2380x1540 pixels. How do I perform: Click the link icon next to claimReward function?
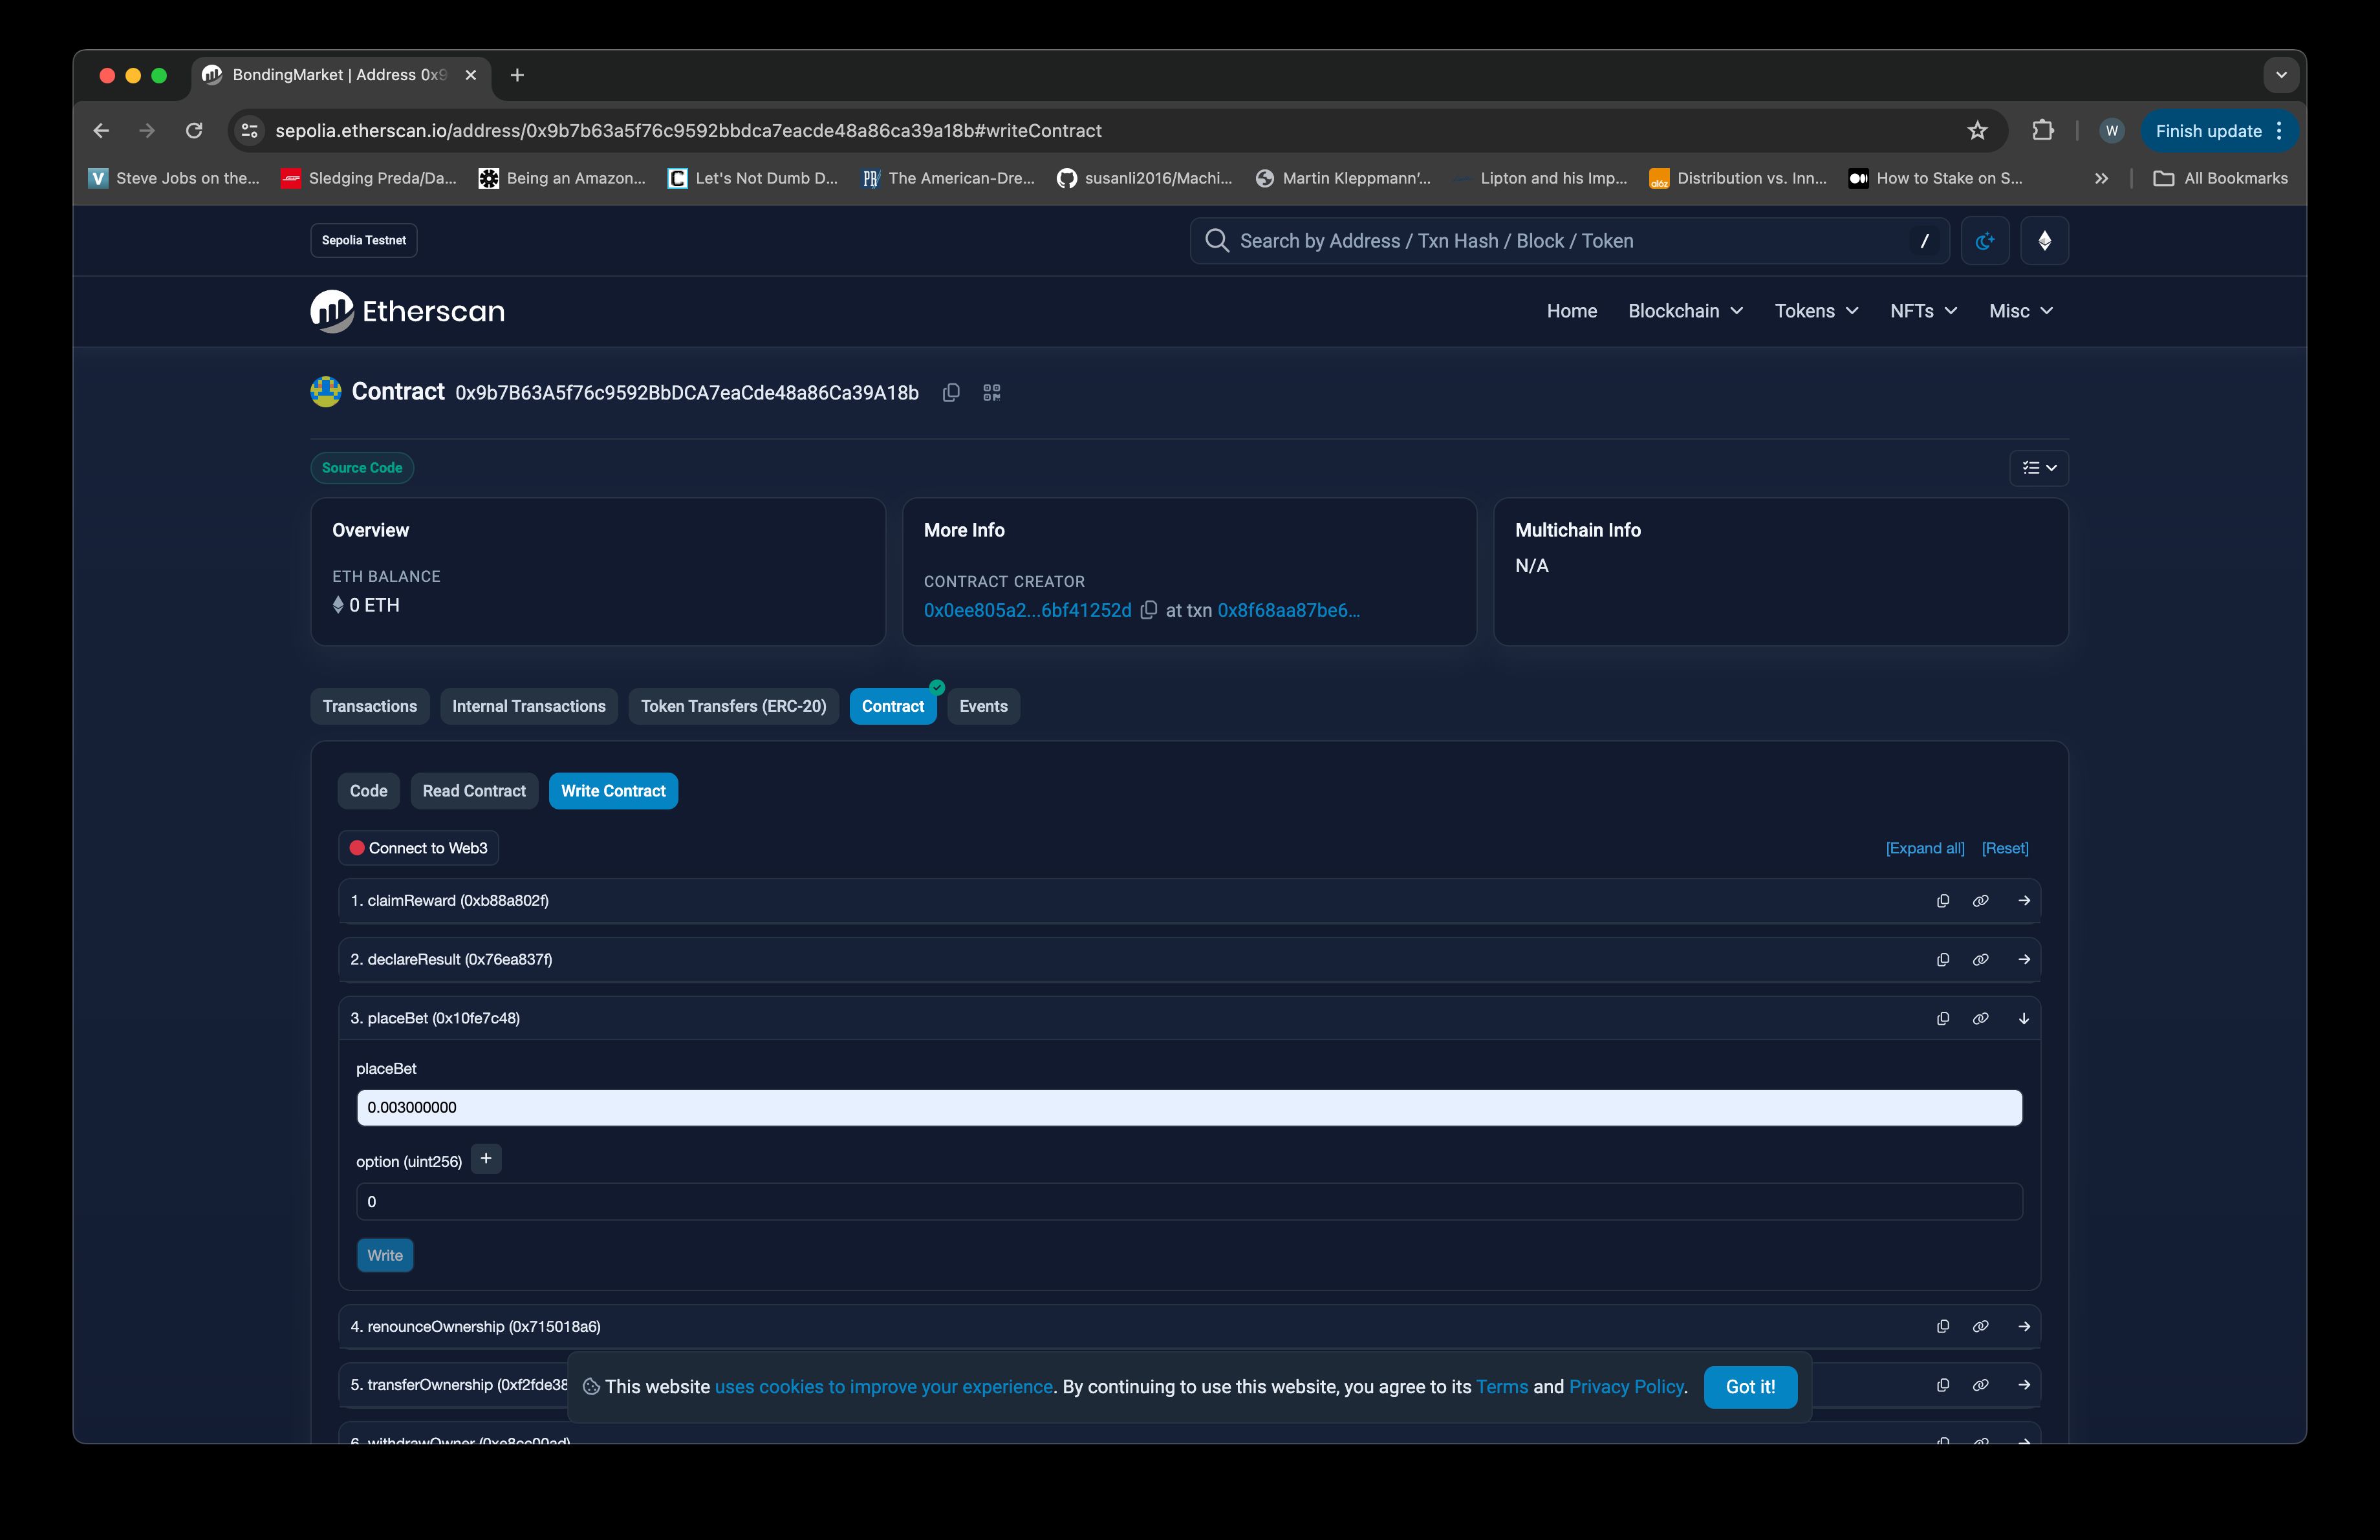point(1979,899)
